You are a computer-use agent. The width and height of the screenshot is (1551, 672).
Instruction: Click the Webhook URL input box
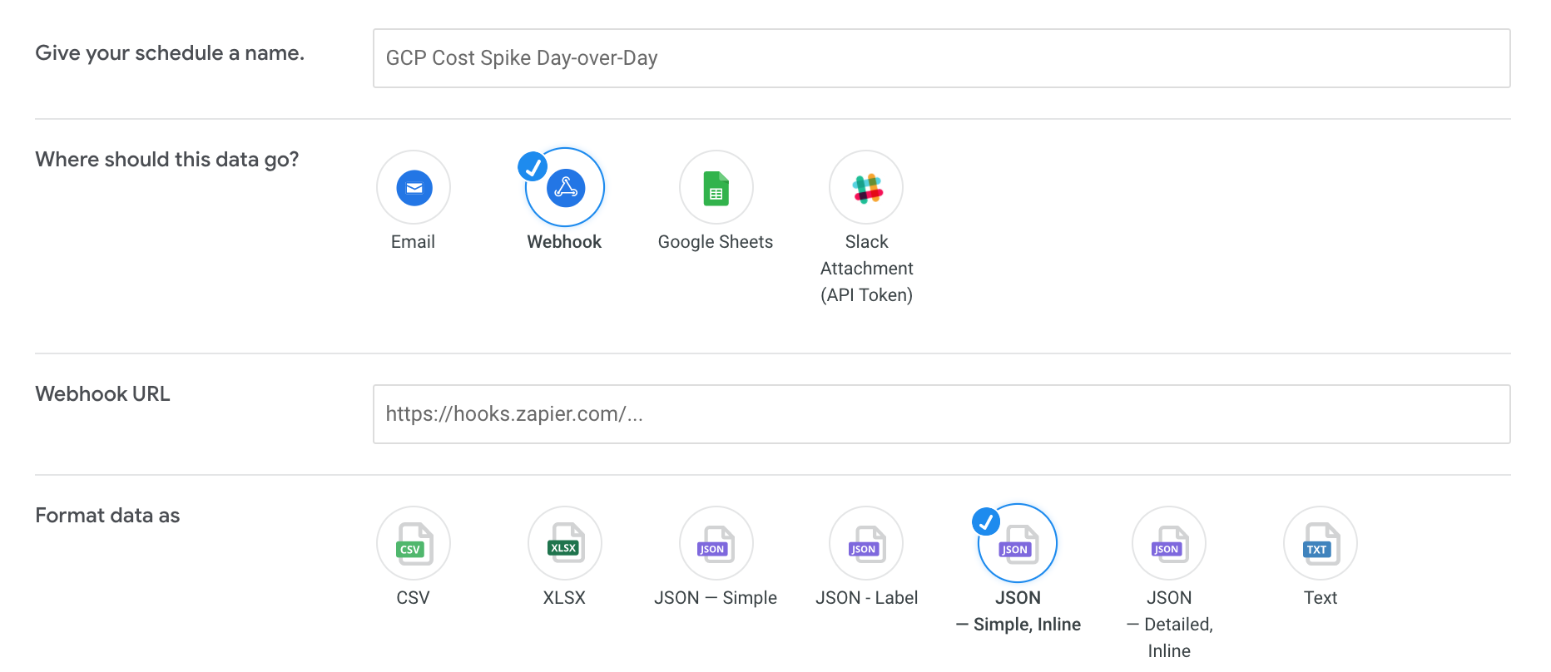point(940,413)
